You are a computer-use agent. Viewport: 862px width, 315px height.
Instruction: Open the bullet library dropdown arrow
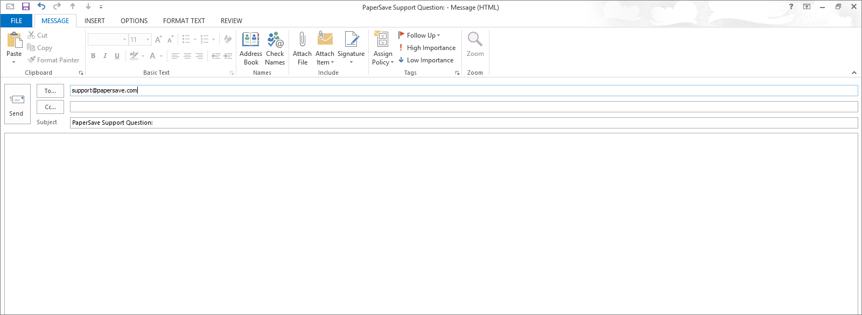[x=195, y=39]
